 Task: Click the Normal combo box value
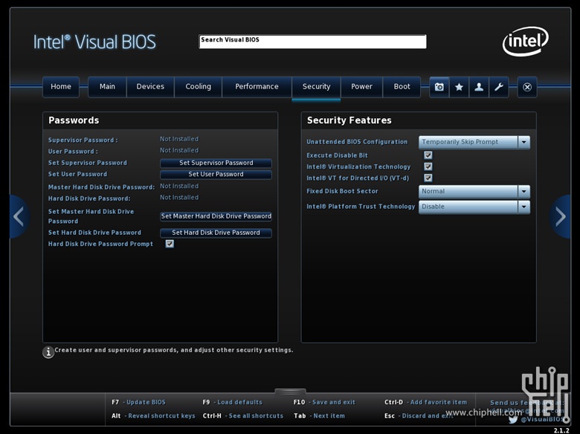[x=474, y=191]
